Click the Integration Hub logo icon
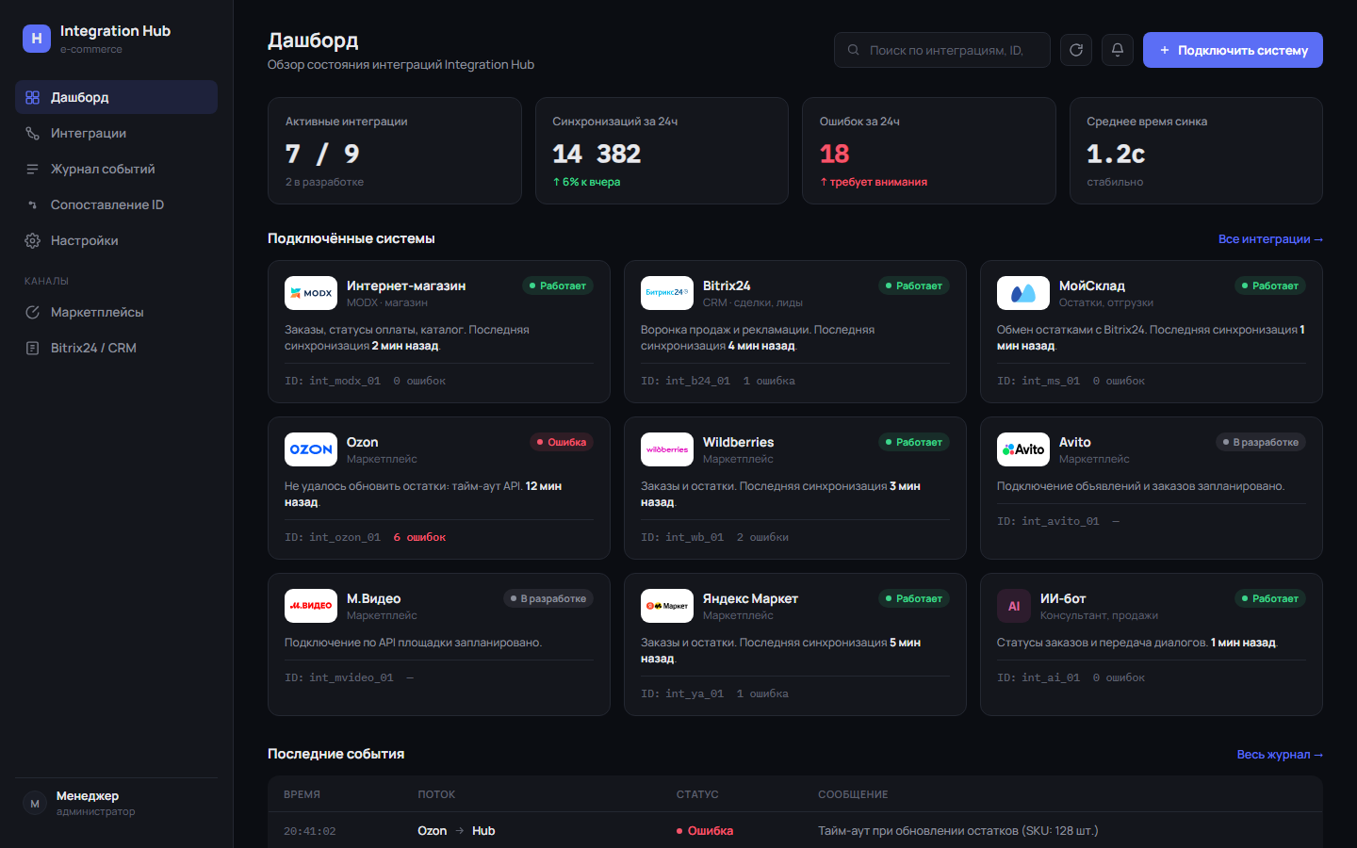The width and height of the screenshot is (1357, 848). [37, 39]
